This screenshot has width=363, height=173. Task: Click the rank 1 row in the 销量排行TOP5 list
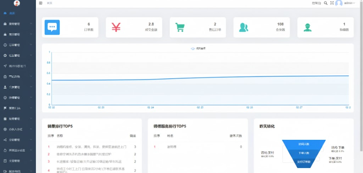pyautogui.click(x=92, y=147)
